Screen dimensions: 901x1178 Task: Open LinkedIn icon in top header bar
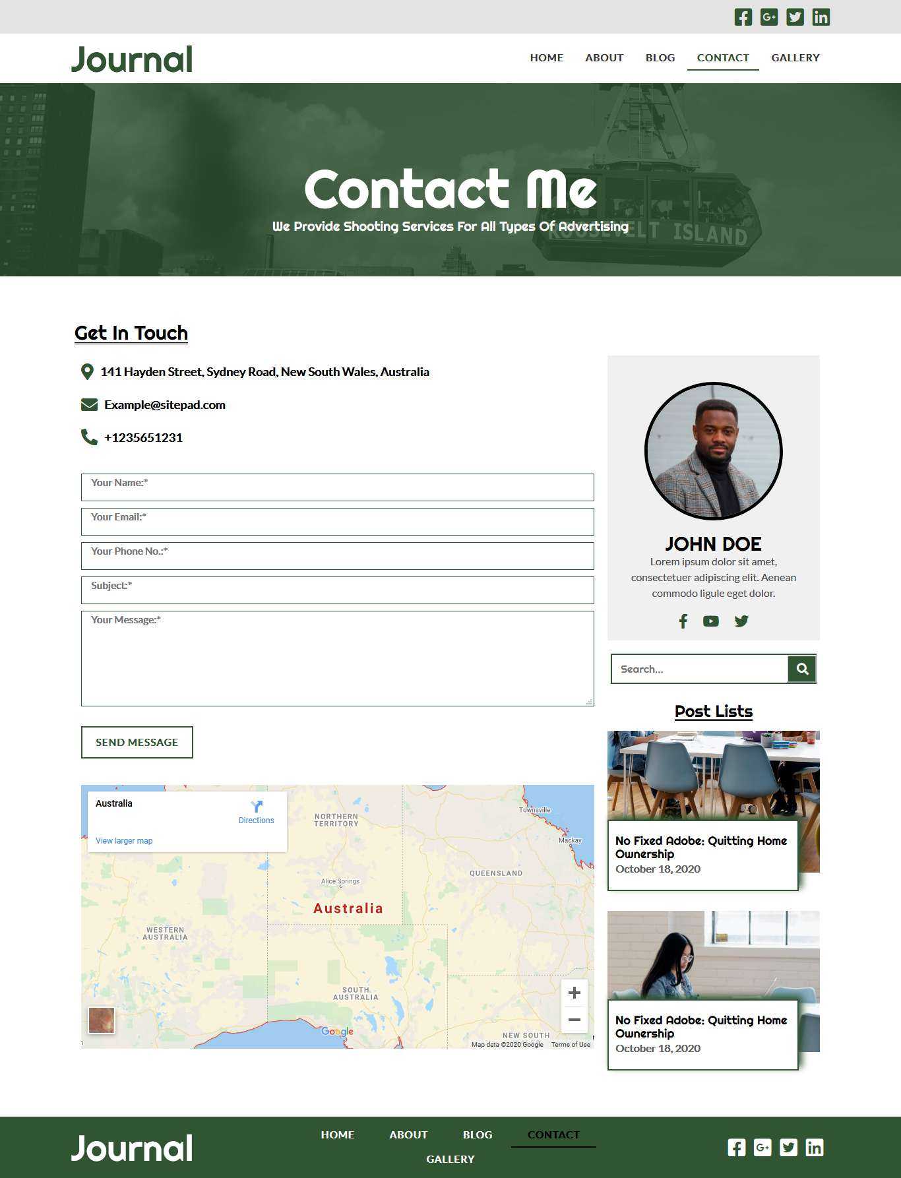click(821, 17)
